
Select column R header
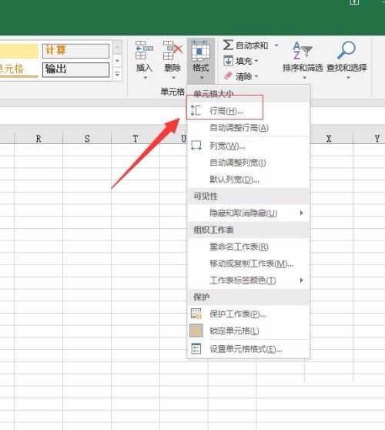coord(38,138)
